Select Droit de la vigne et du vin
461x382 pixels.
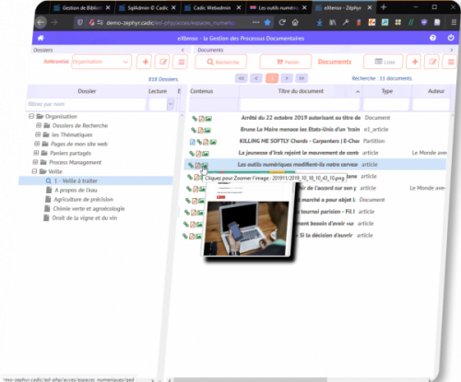pos(84,218)
